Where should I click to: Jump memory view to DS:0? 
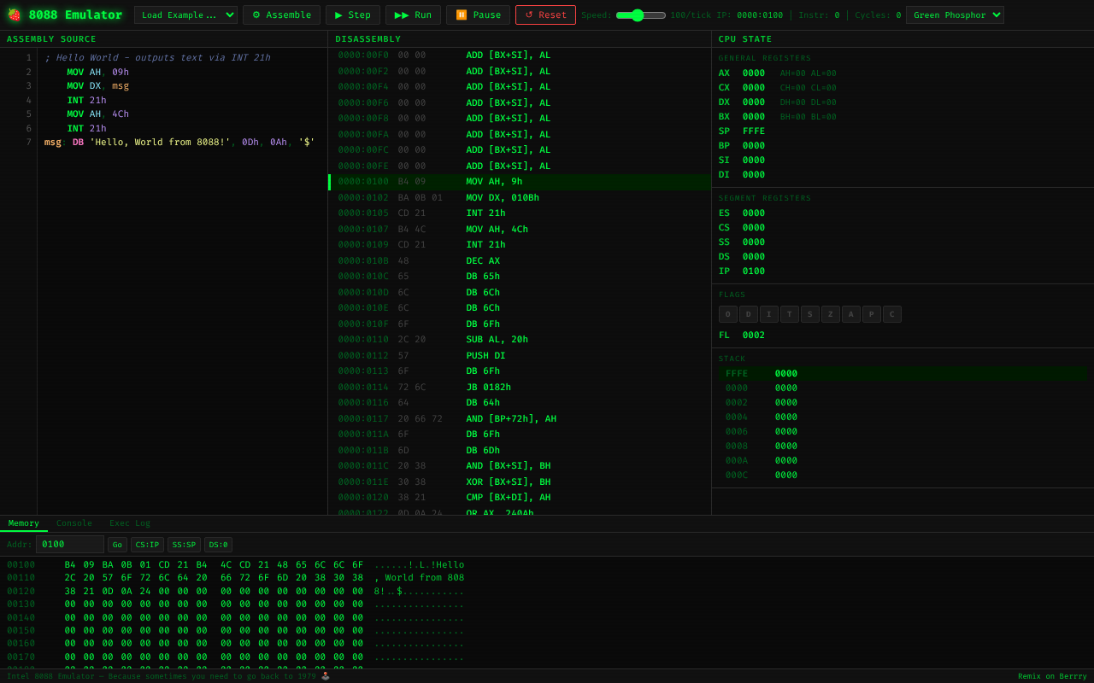(218, 544)
